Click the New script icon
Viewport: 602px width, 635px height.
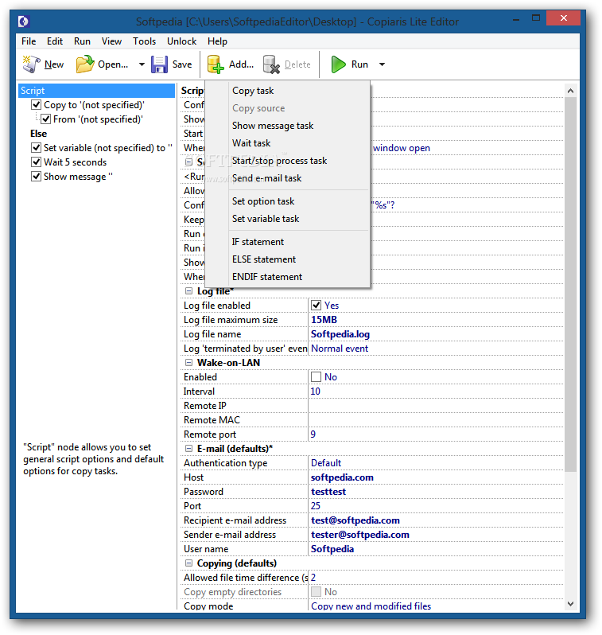click(31, 64)
